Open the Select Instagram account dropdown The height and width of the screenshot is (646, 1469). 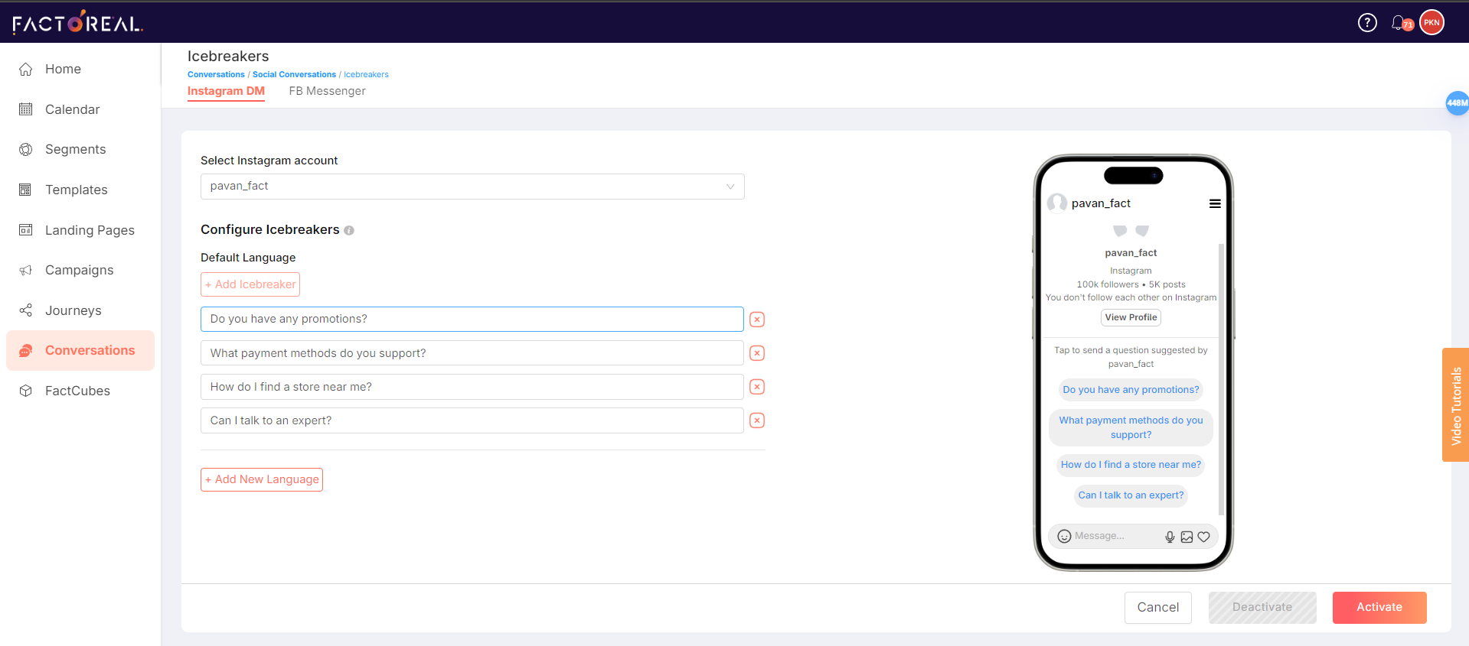point(472,187)
